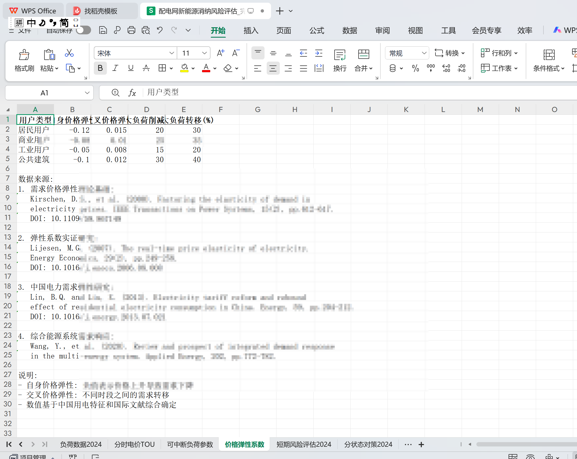Toggle the Bold button
Screen dimensions: 577x459
pyautogui.click(x=100, y=68)
